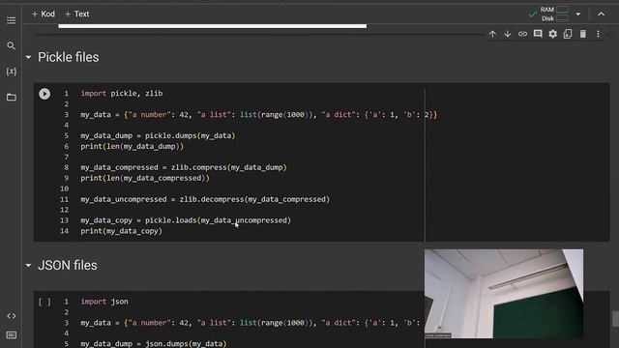619x348 pixels.
Task: Click line 11 zlib.decompress statement
Action: click(205, 199)
